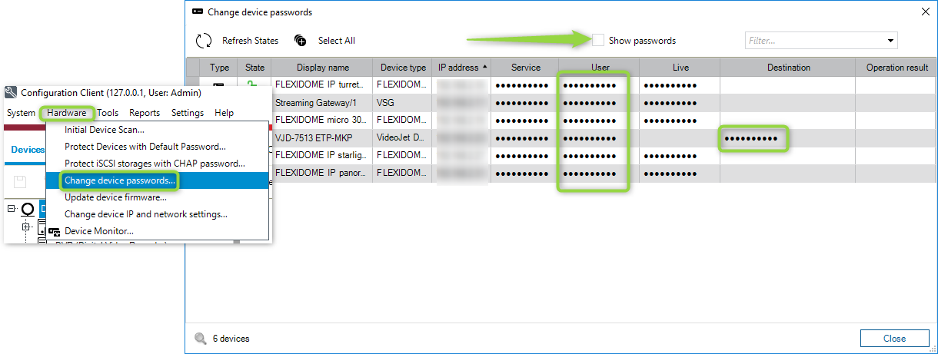Edit User password for VJD-7513 ETP-MKP
The width and height of the screenshot is (938, 354).
pyautogui.click(x=600, y=138)
